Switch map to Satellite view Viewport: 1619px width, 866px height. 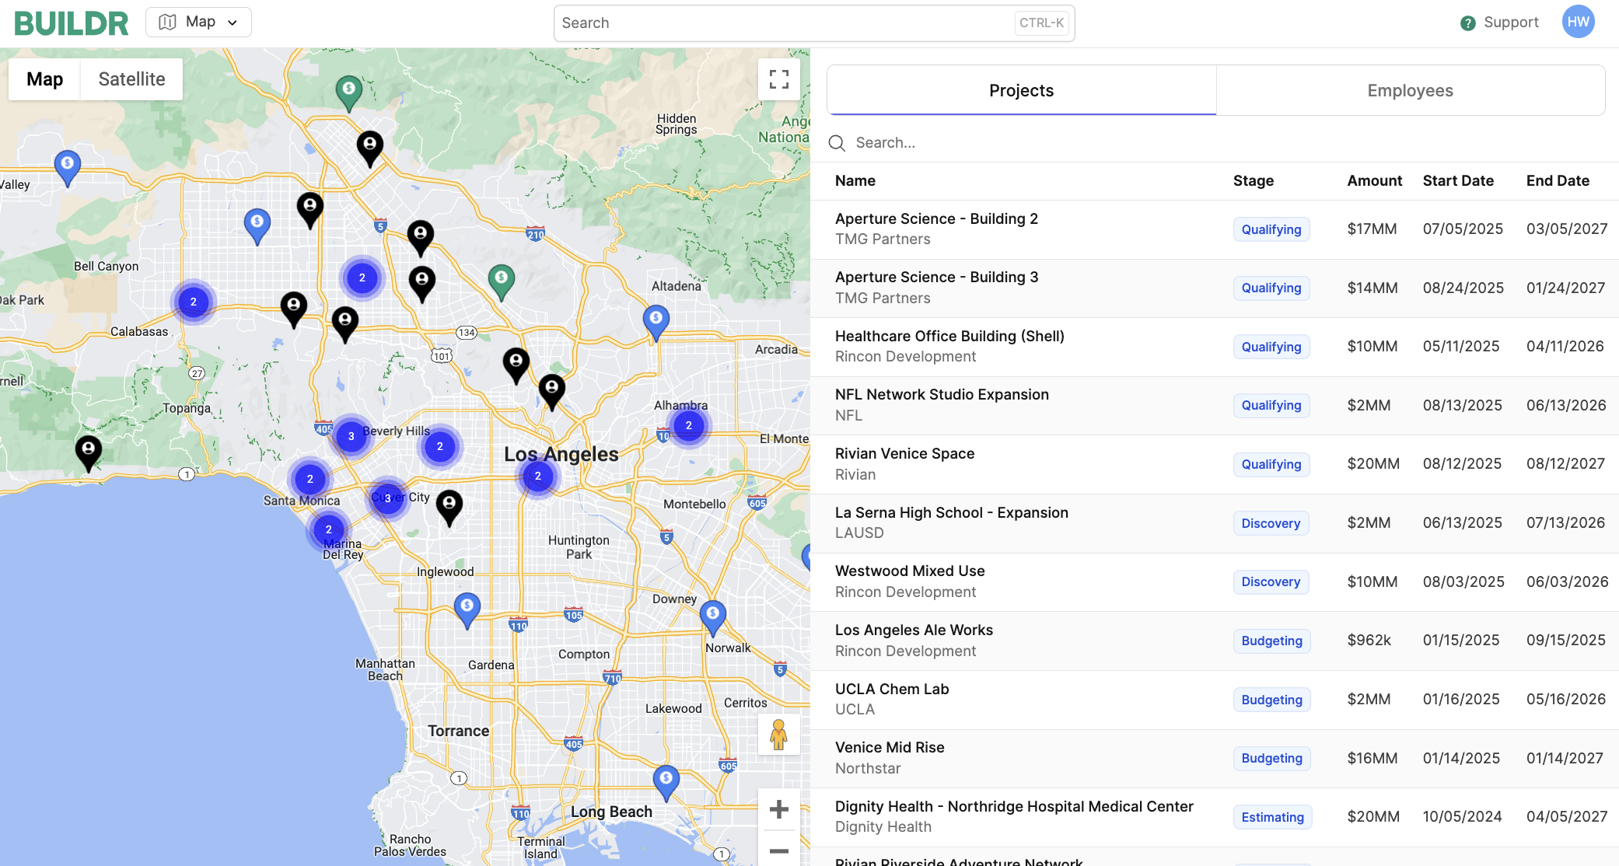pos(131,79)
